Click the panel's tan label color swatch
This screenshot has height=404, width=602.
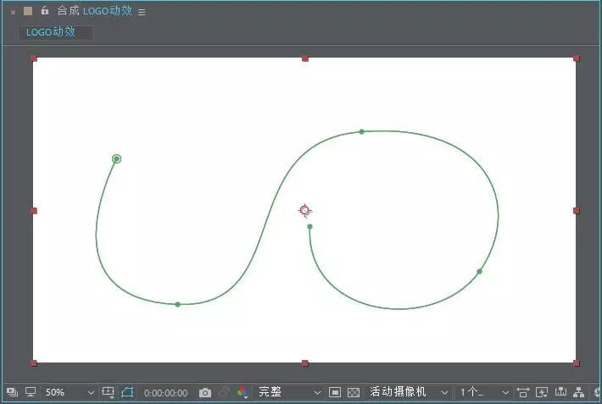click(x=28, y=11)
